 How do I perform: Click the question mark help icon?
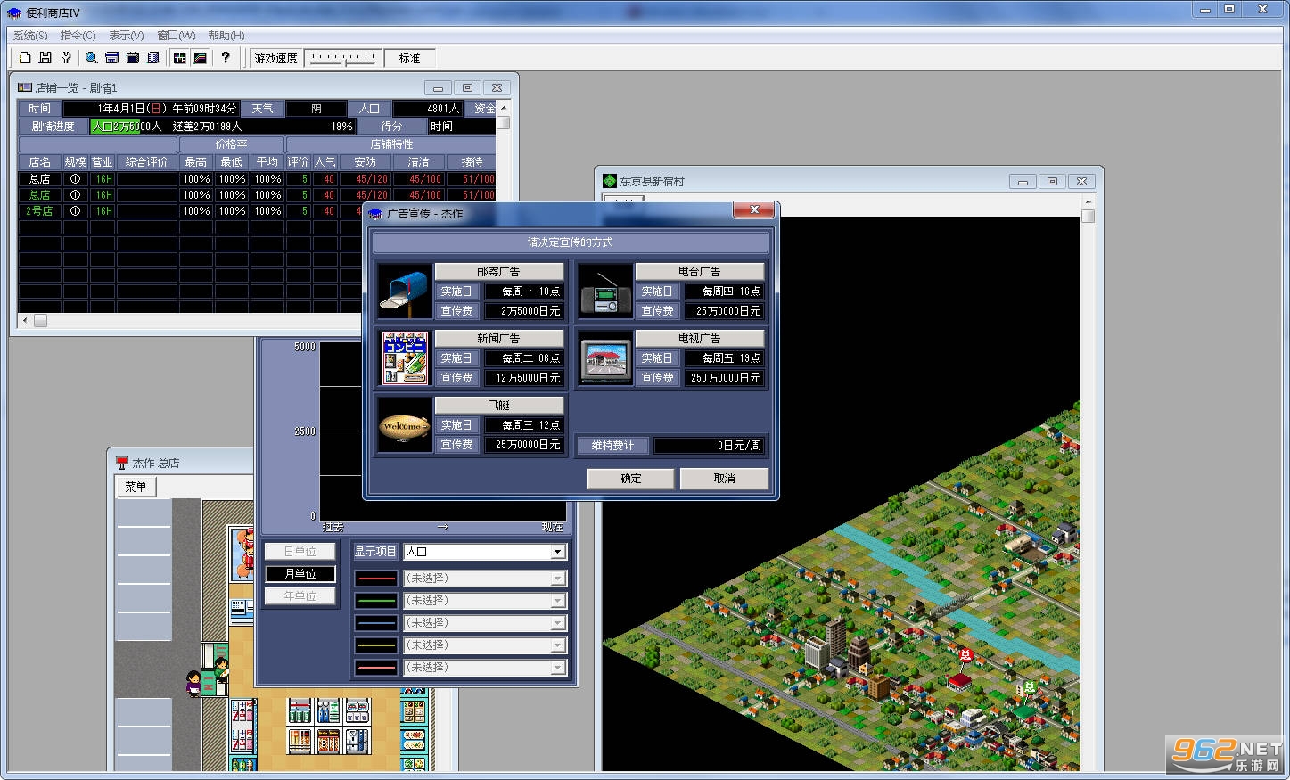tap(226, 58)
